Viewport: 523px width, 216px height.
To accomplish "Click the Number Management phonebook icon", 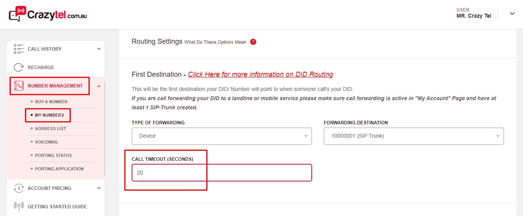I will pos(19,86).
